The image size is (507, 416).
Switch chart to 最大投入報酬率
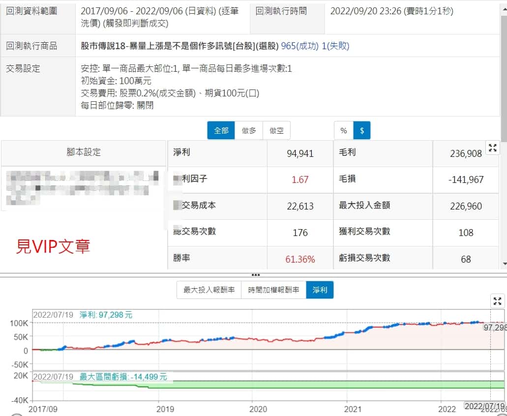209,290
